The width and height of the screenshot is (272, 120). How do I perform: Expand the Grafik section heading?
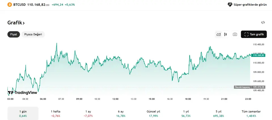click(x=16, y=23)
